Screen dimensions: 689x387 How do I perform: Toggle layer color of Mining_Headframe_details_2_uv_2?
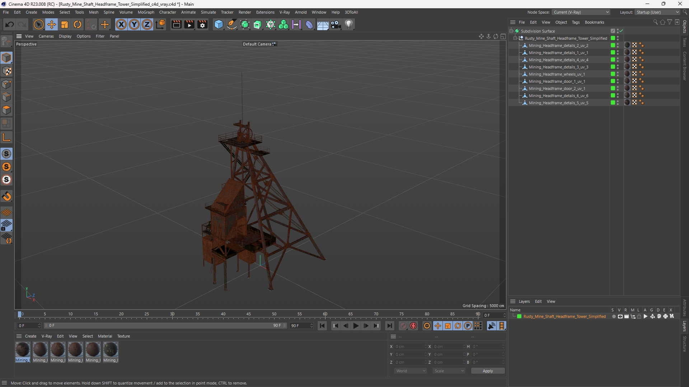click(613, 45)
